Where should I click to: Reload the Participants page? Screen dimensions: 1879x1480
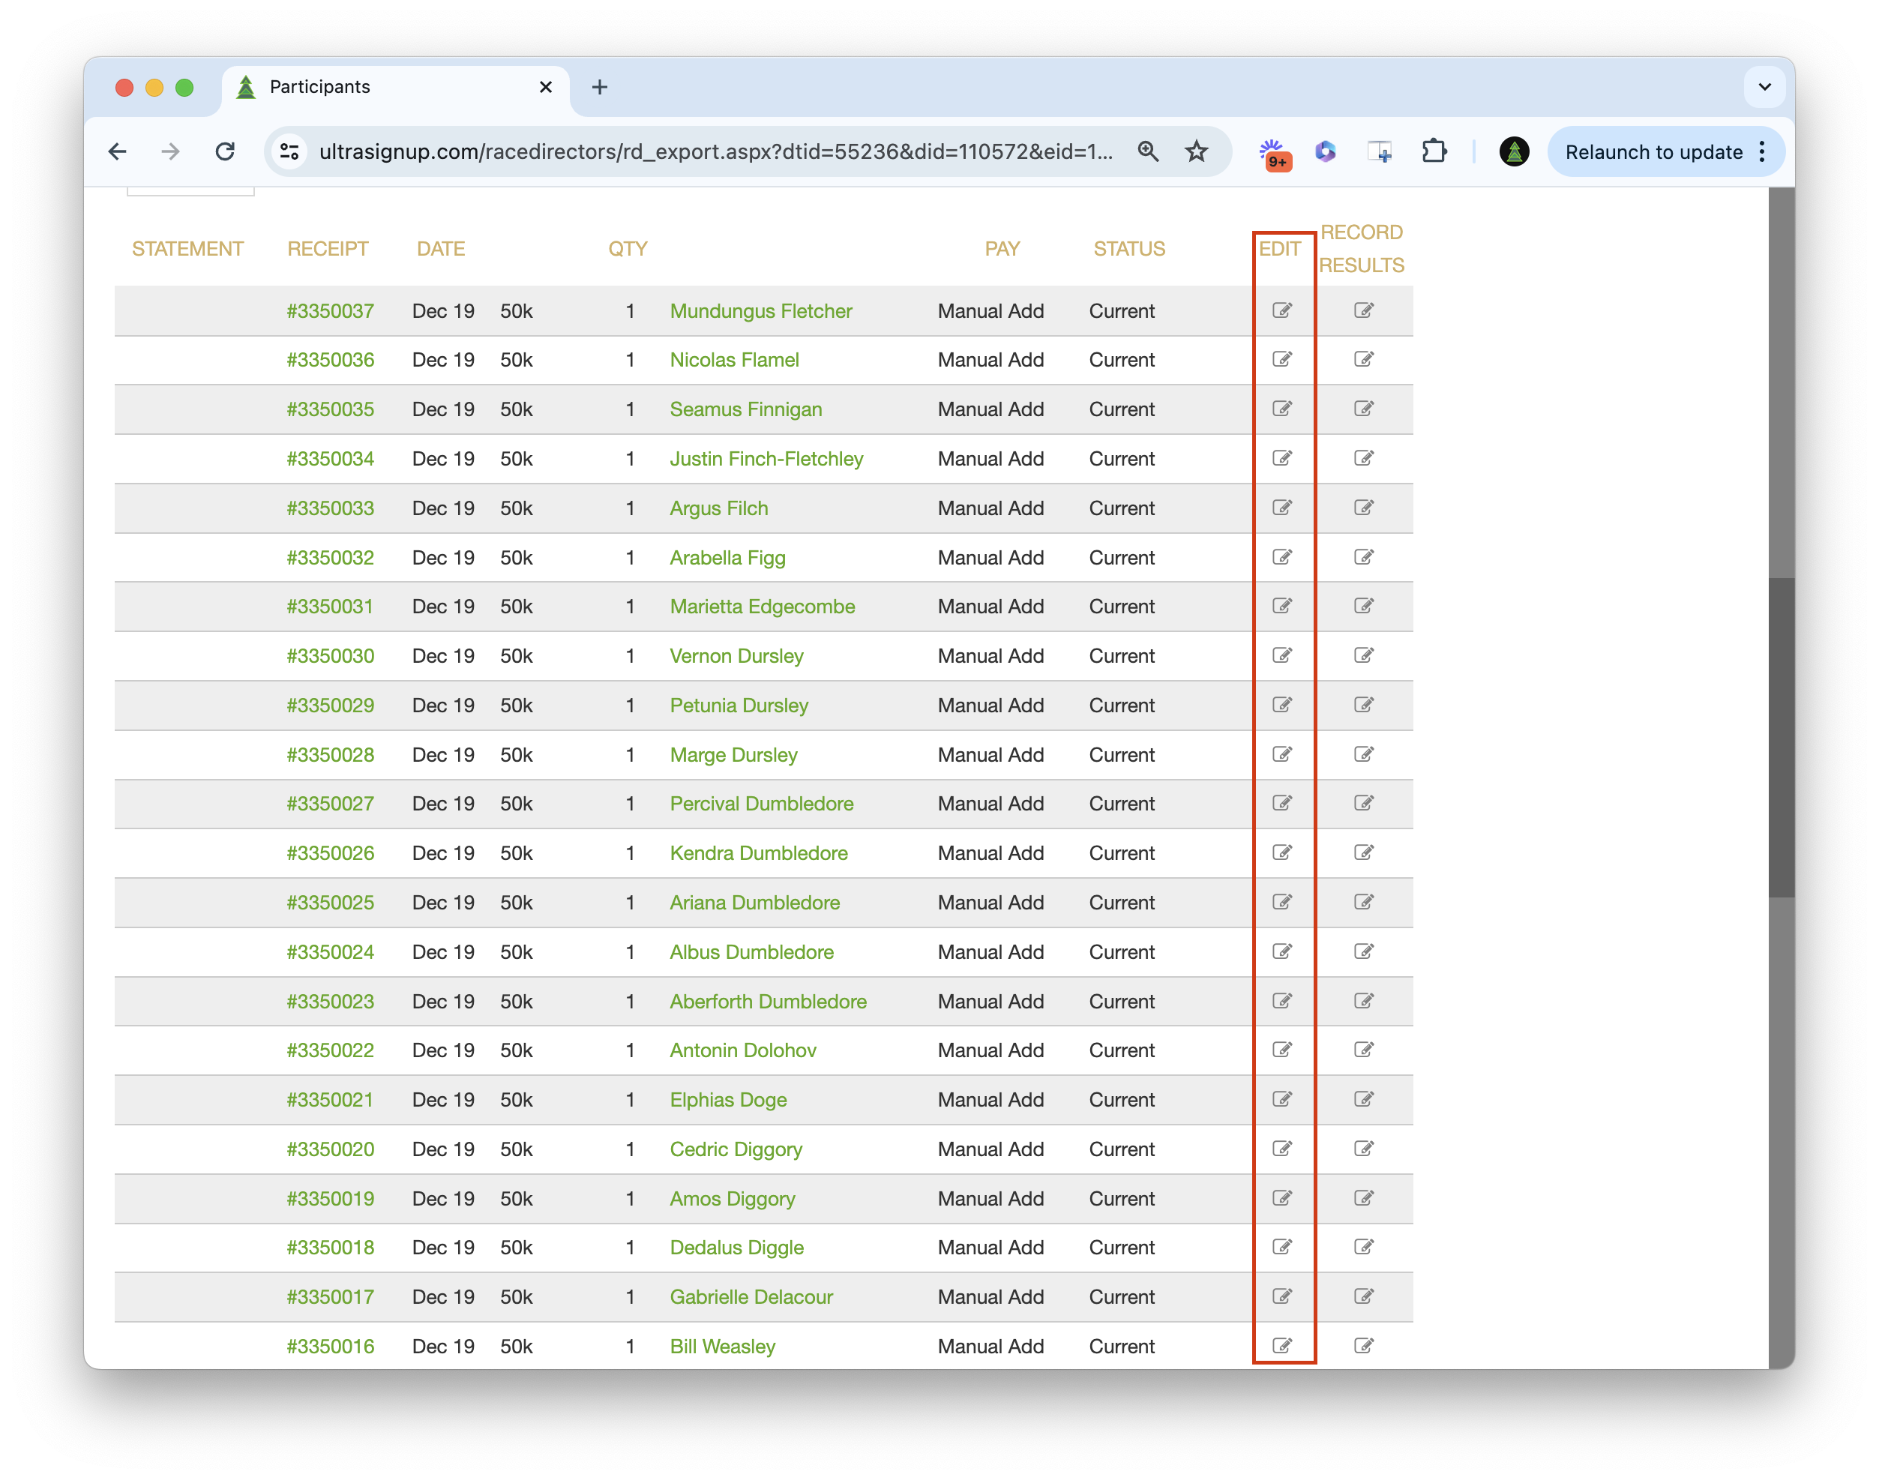(x=226, y=151)
